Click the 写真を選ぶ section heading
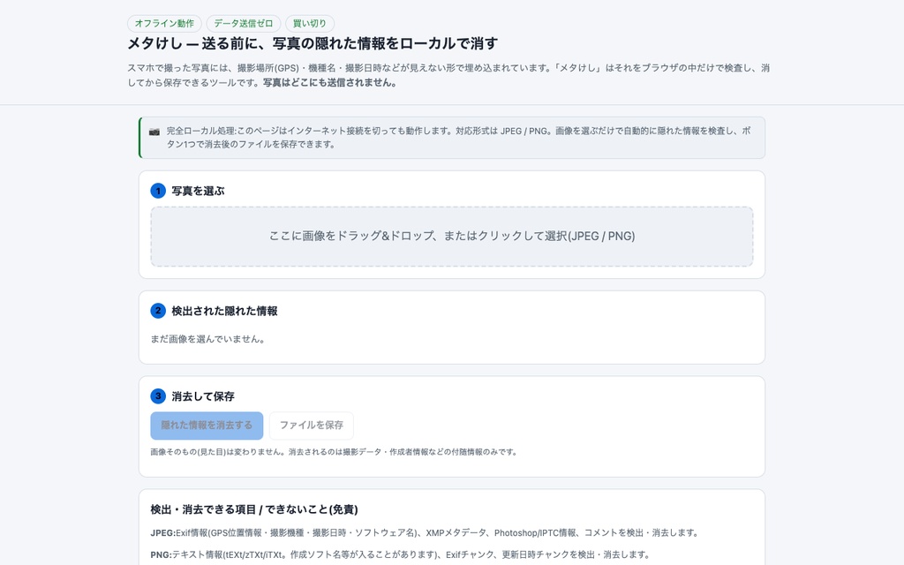 (x=198, y=191)
